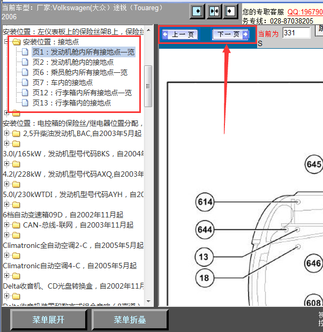Expand the folder above 4.2l/228kW AXQ

point(6,164)
